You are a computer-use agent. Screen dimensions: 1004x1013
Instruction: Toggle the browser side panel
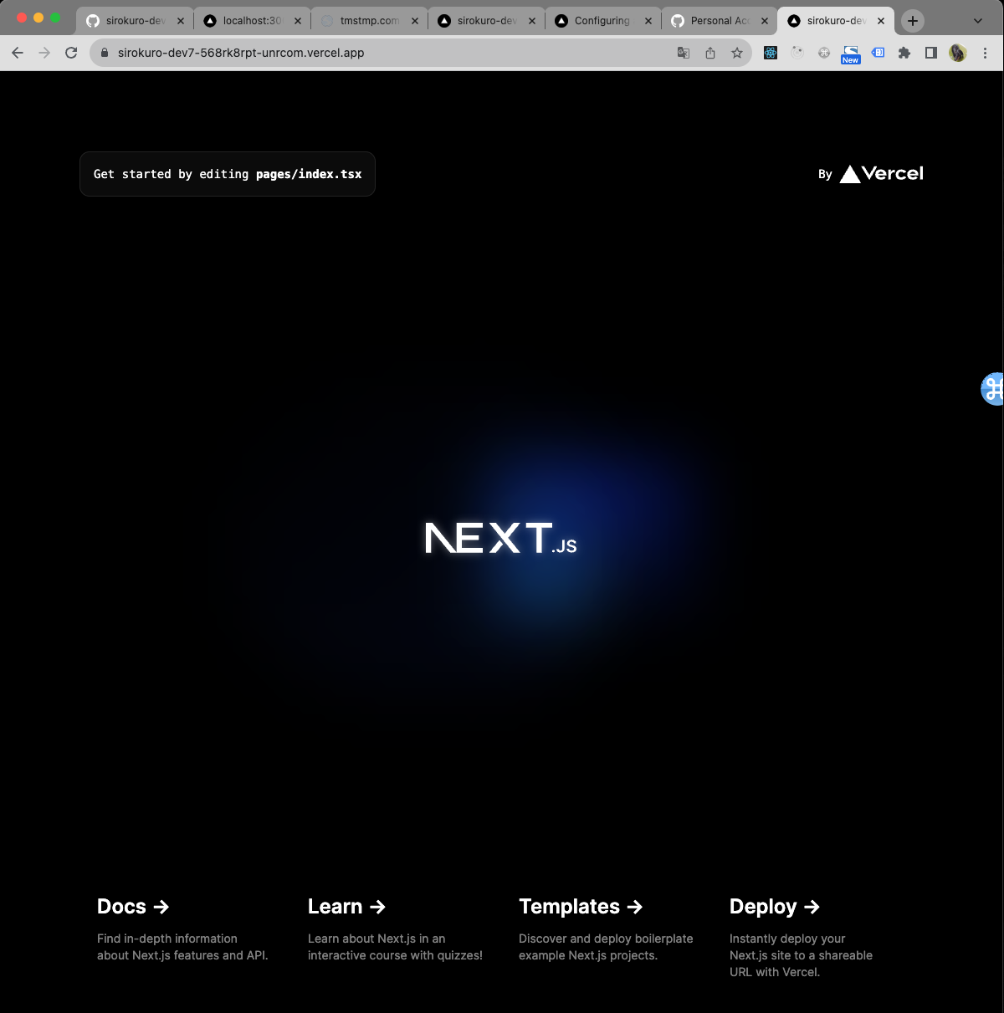click(931, 53)
